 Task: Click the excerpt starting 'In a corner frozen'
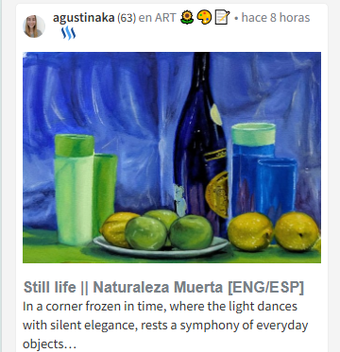click(165, 325)
